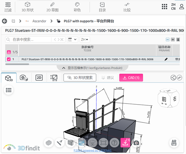Viewport: 186px width, 154px height.
Task: Clear the table search text
Action: pos(62,39)
